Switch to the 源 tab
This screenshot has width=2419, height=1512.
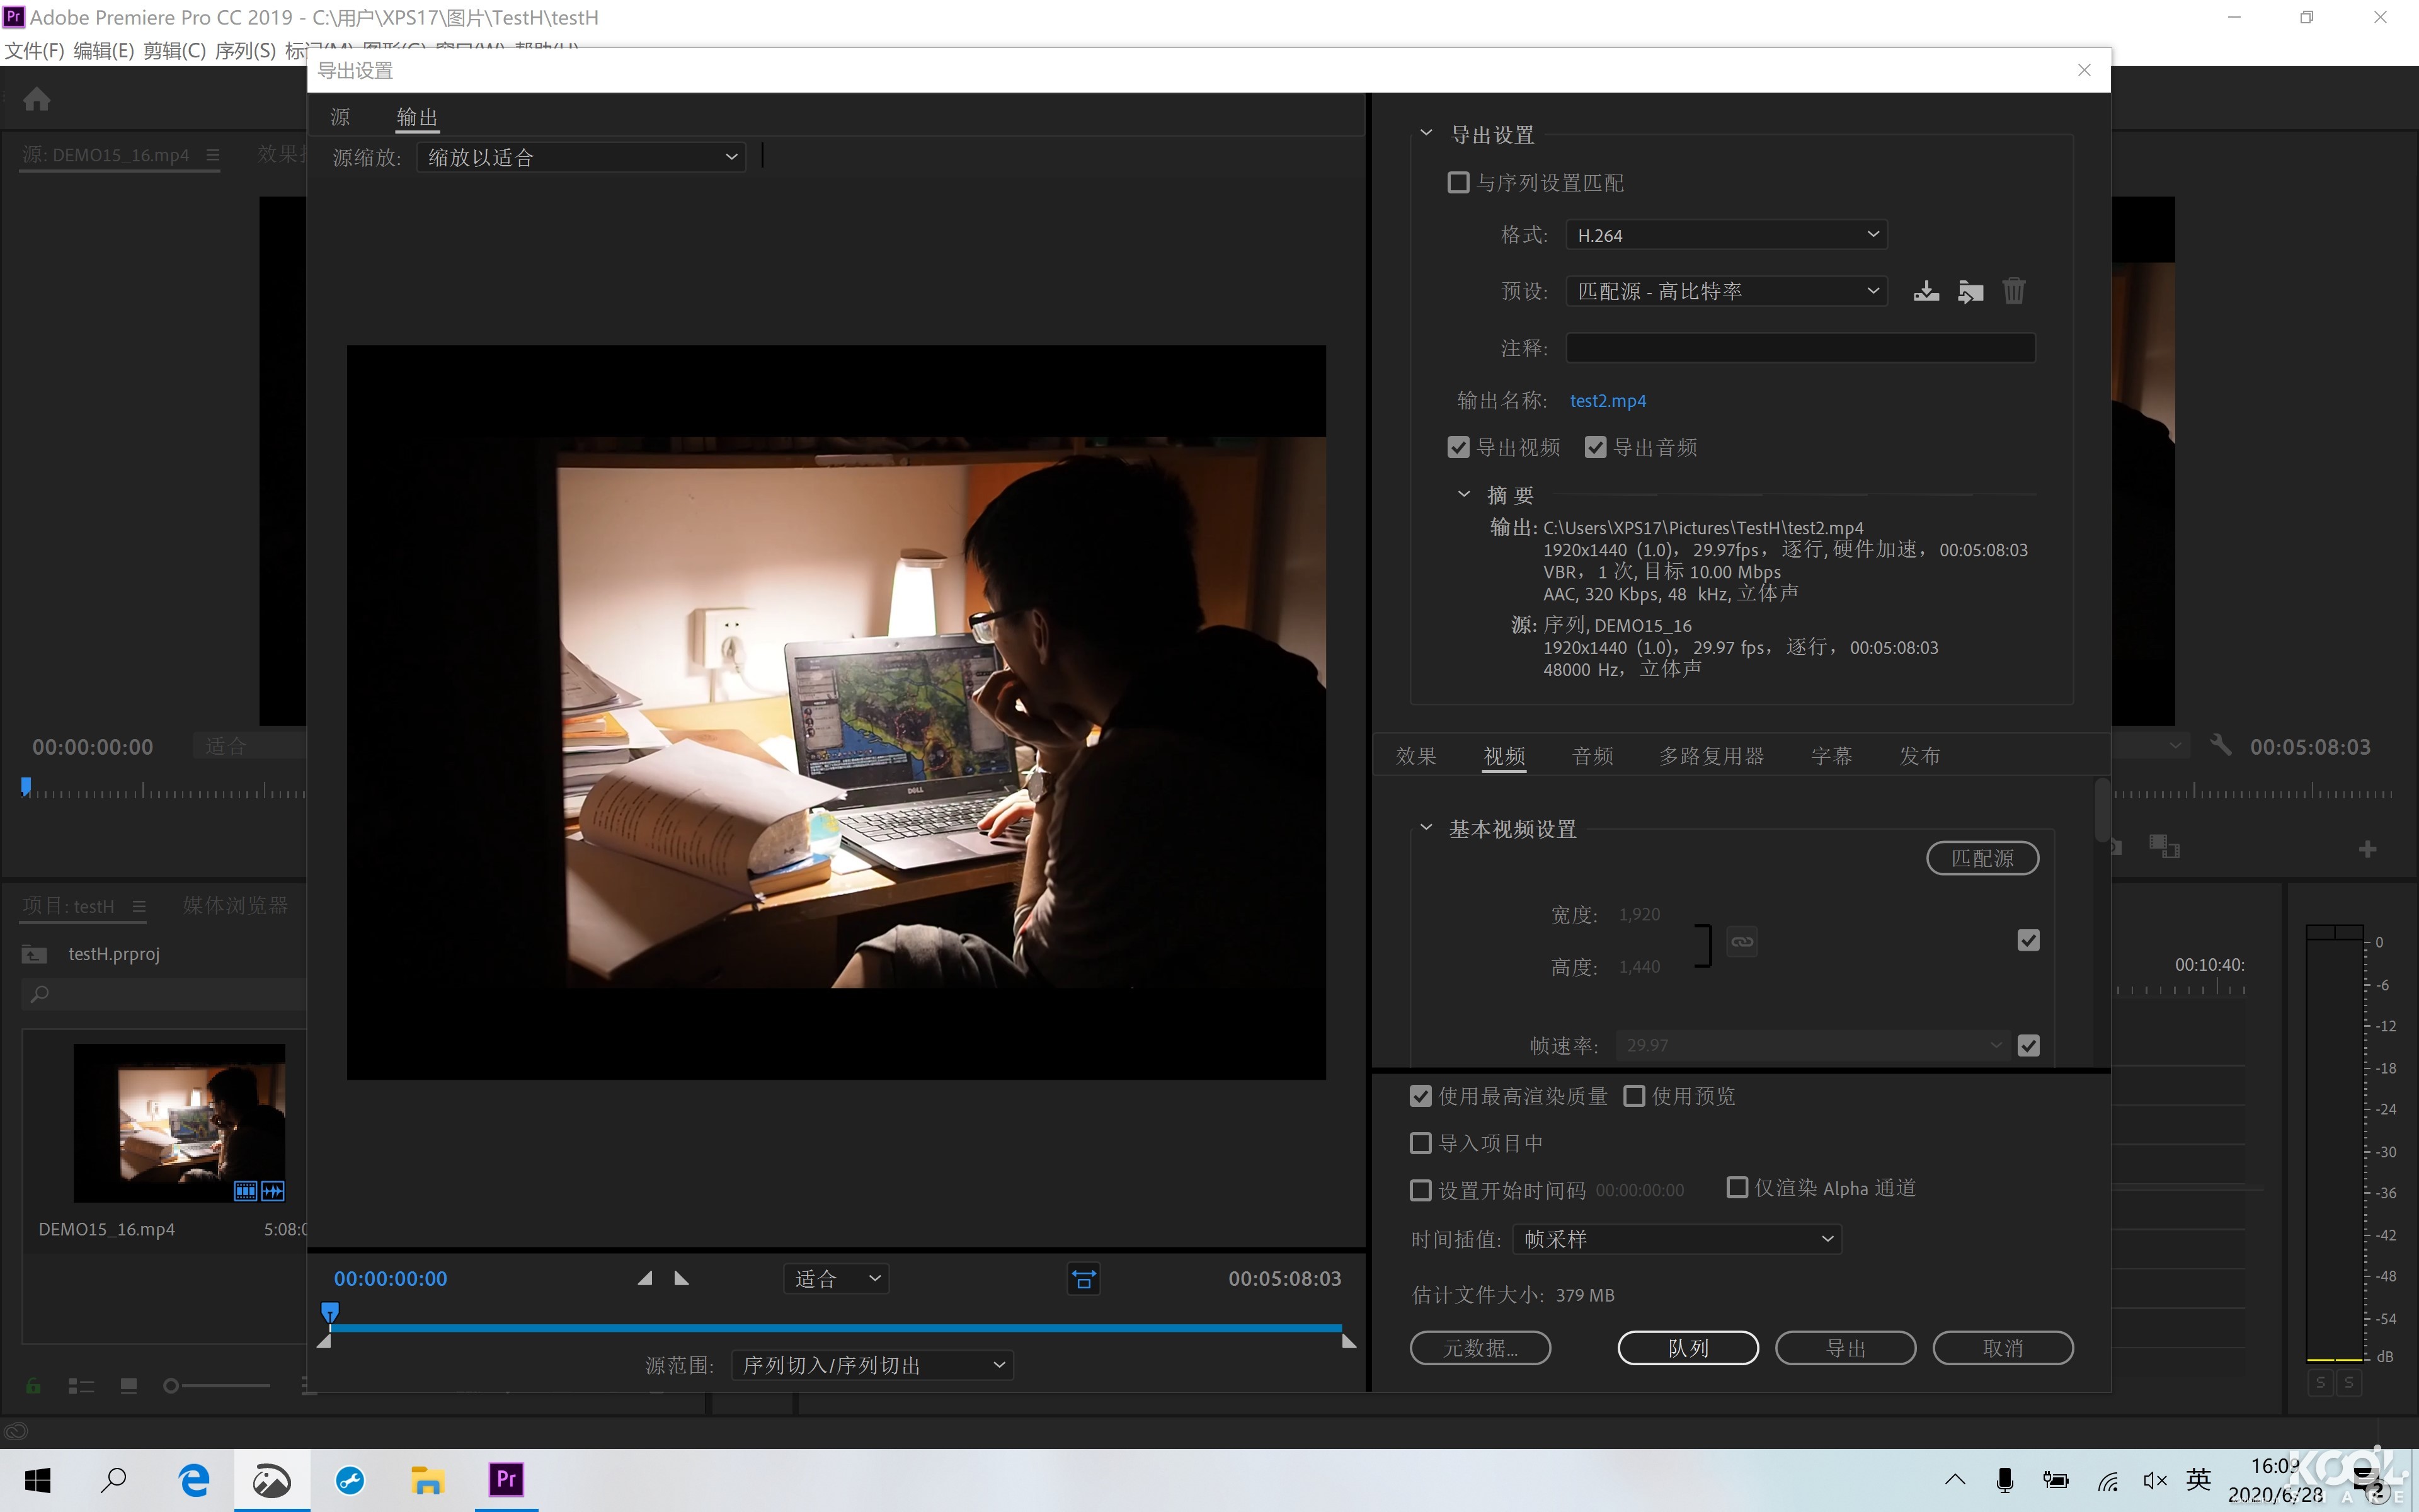pyautogui.click(x=340, y=116)
